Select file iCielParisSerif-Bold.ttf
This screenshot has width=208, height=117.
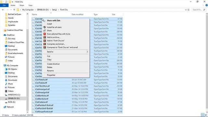(44, 108)
